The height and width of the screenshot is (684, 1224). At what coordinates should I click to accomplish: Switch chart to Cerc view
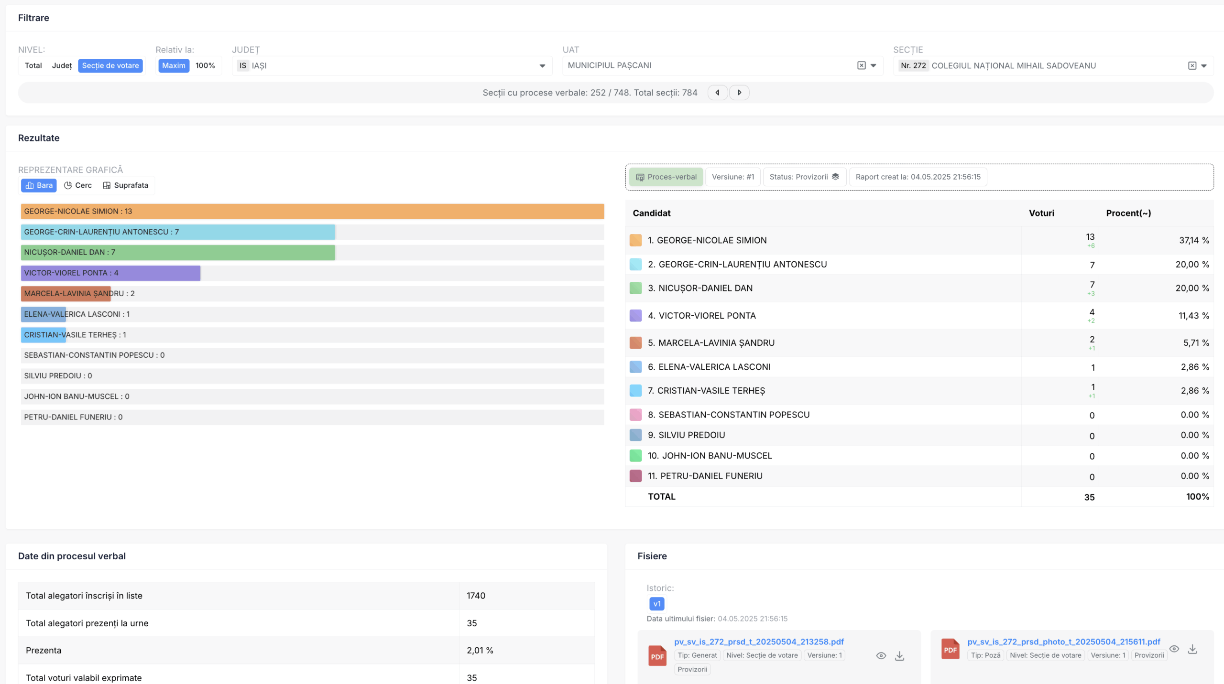[78, 185]
